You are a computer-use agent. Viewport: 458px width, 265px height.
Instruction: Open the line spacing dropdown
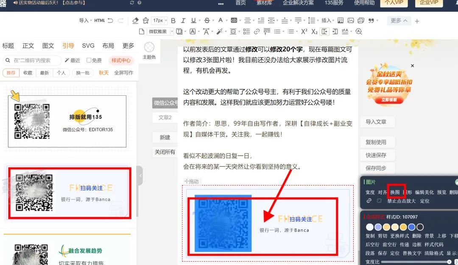313,20
